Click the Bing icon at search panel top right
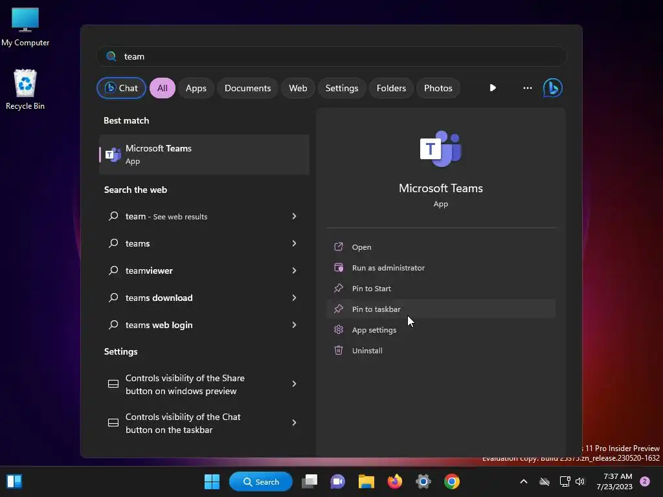The image size is (663, 497). click(553, 88)
